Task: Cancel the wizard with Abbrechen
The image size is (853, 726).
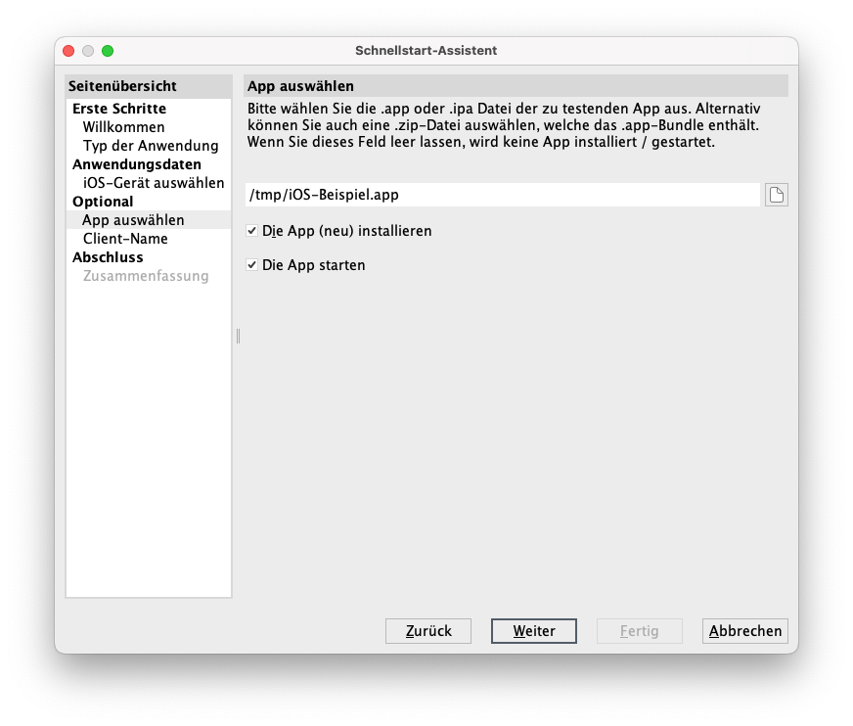Action: tap(744, 631)
